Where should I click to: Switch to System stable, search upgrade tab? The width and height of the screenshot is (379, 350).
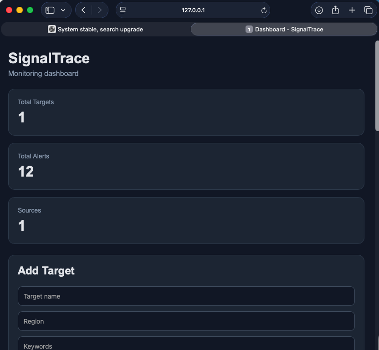(95, 29)
